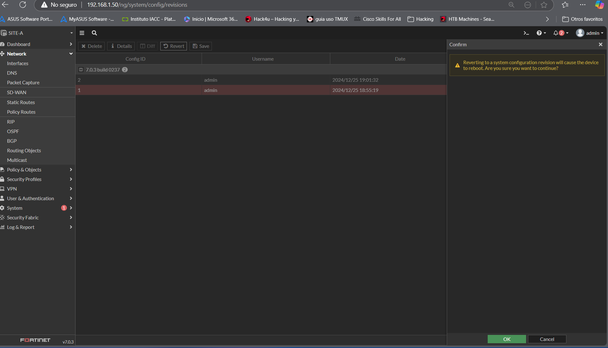
Task: Close the Confirm panel with X
Action: point(600,45)
